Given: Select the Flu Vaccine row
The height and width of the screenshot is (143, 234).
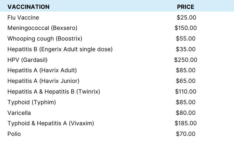Looking at the screenshot, I should 117,17.
